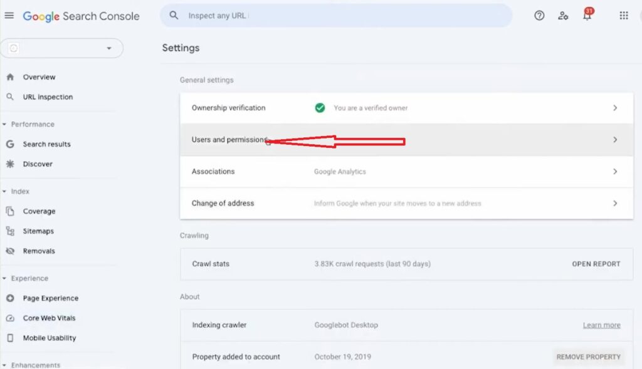The width and height of the screenshot is (642, 369).
Task: Click the search magnifier icon in the URL bar
Action: 174,16
